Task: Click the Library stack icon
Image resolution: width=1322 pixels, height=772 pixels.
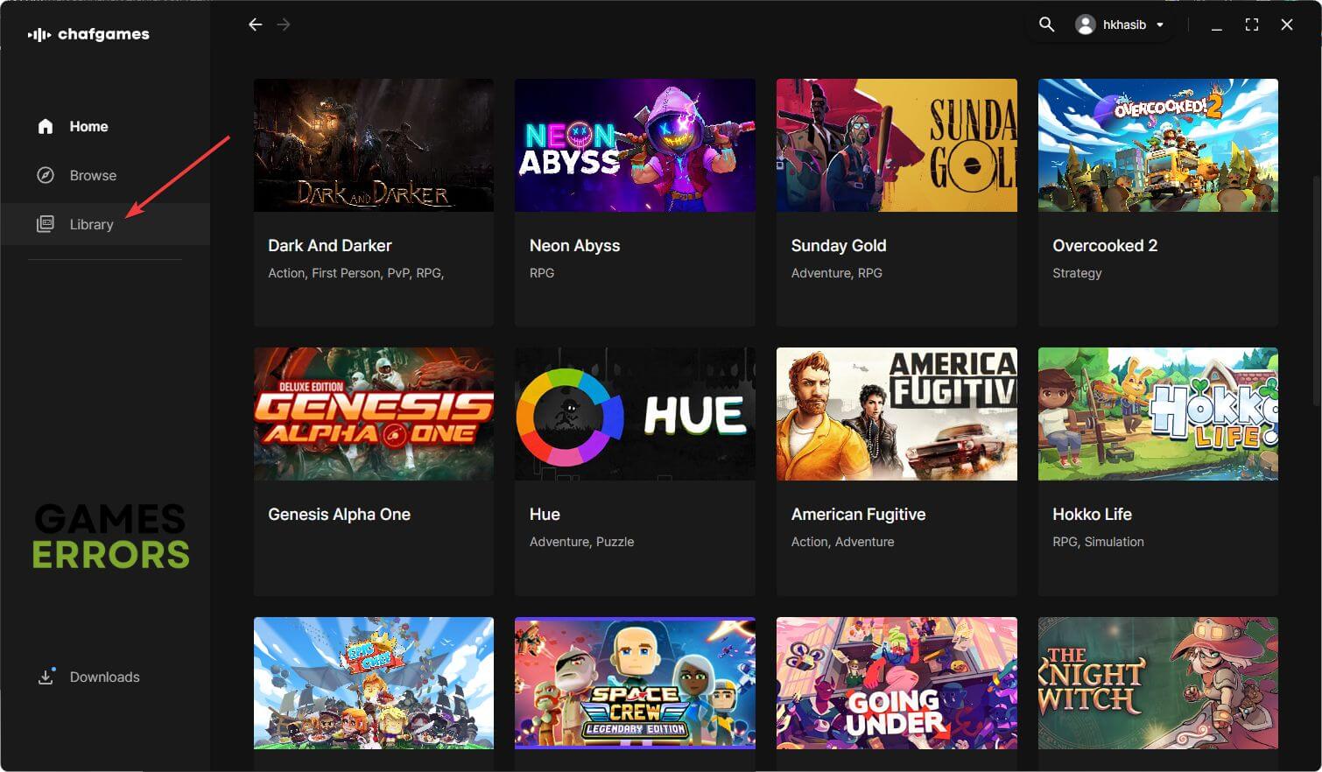Action: tap(46, 224)
